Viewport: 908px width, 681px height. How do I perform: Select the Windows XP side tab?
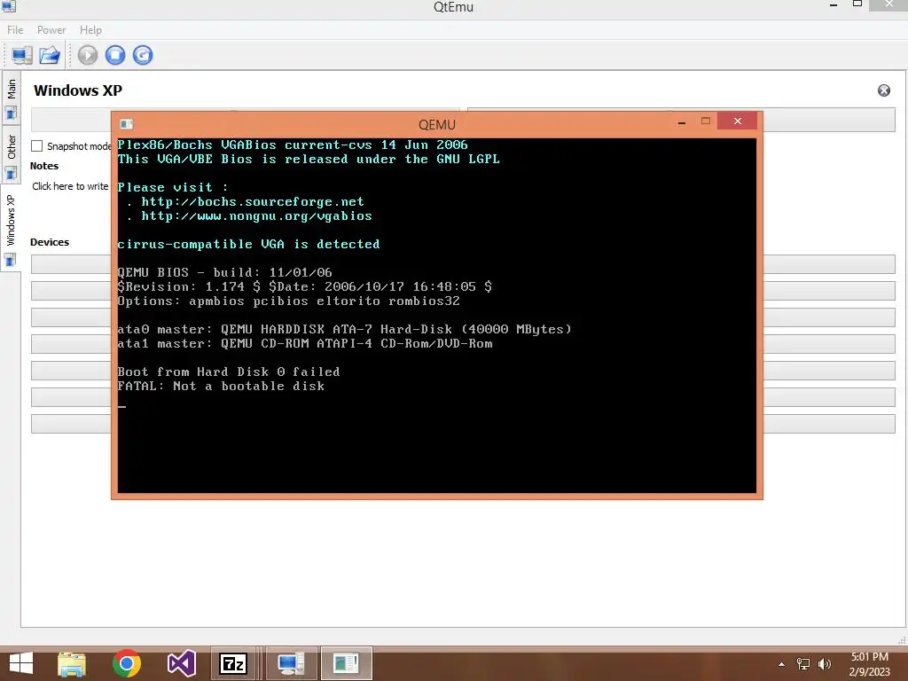(11, 229)
